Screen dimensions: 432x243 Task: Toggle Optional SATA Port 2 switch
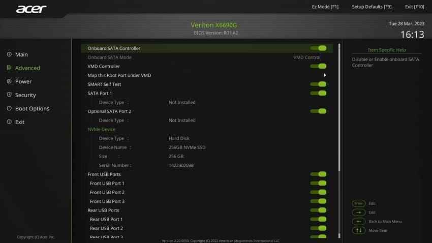(318, 111)
